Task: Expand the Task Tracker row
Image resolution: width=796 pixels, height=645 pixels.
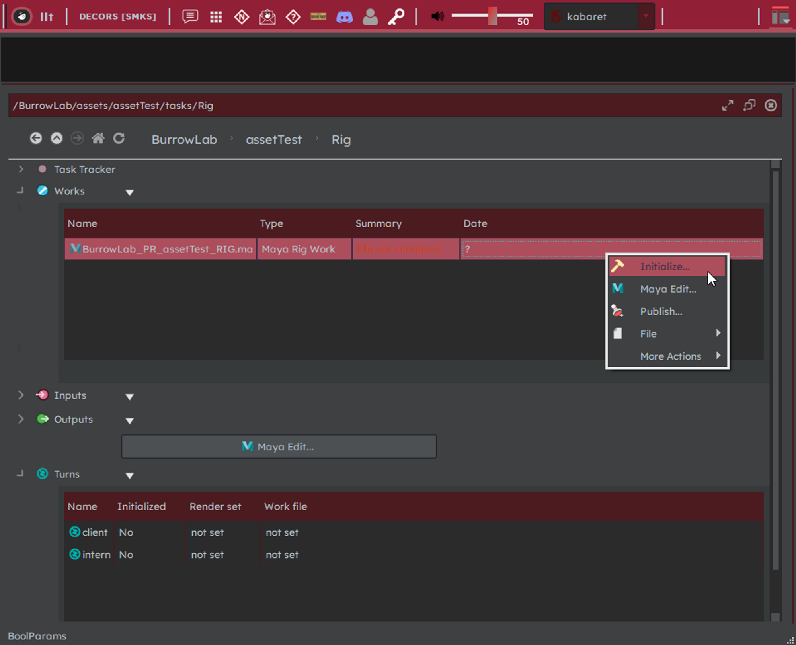Action: click(21, 169)
